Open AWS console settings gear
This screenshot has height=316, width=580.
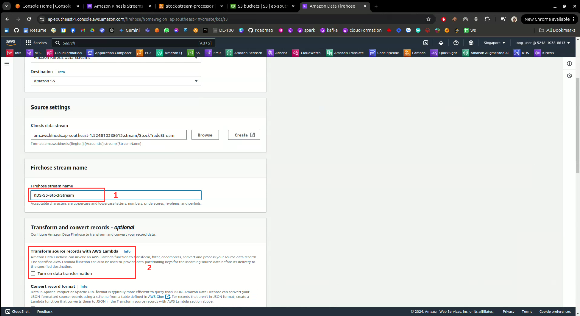tap(471, 43)
